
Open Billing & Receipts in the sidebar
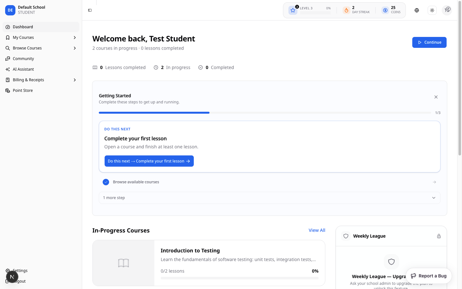tap(41, 80)
